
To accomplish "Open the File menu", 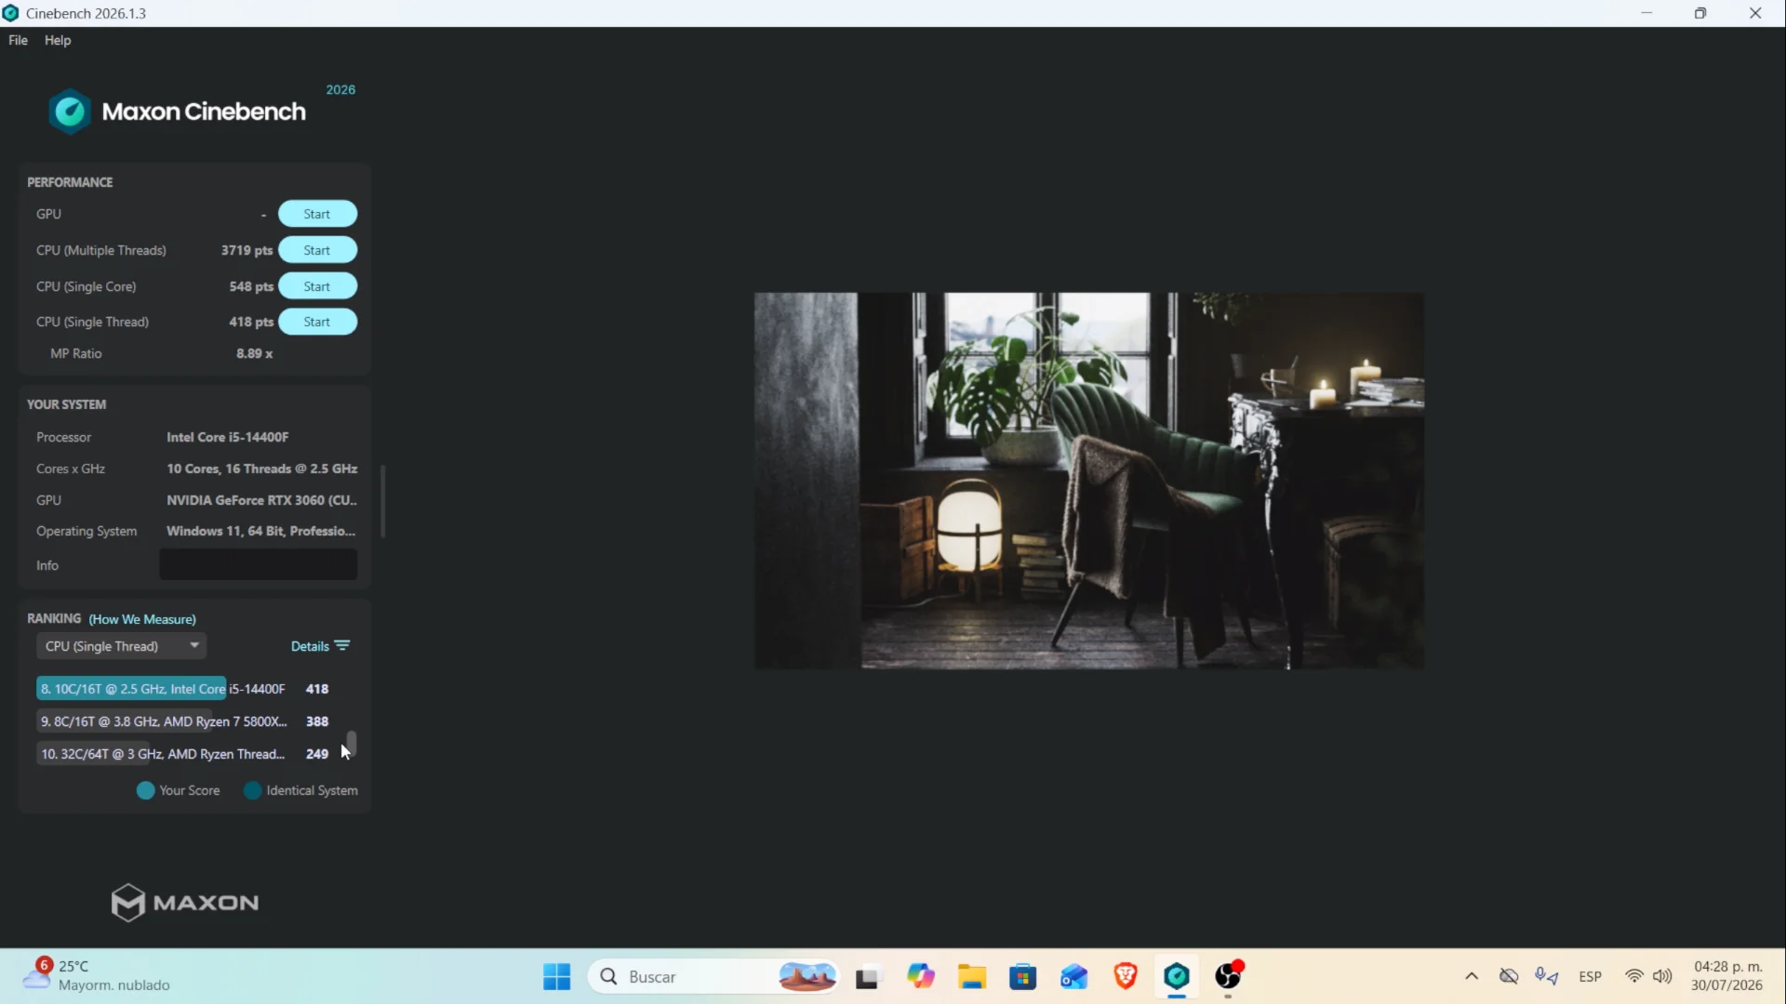I will click(x=18, y=40).
